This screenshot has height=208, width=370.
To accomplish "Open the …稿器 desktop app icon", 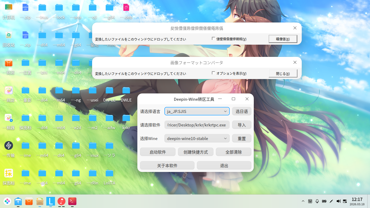I will point(9,118).
